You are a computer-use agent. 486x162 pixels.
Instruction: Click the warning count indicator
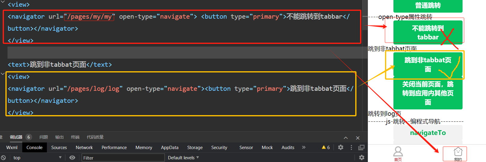point(326,147)
